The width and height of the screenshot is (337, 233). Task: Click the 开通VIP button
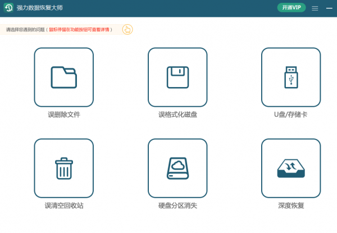coord(292,7)
